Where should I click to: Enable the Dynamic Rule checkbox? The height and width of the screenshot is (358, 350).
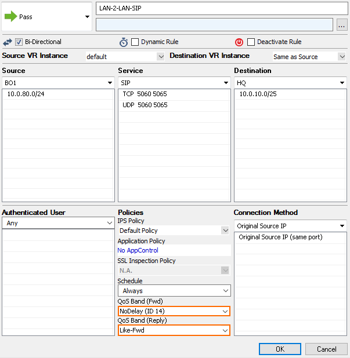coord(135,42)
